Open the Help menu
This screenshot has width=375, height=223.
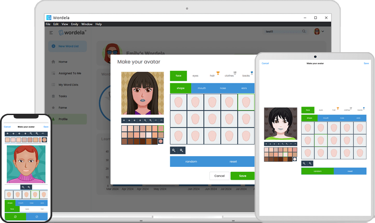pyautogui.click(x=99, y=24)
